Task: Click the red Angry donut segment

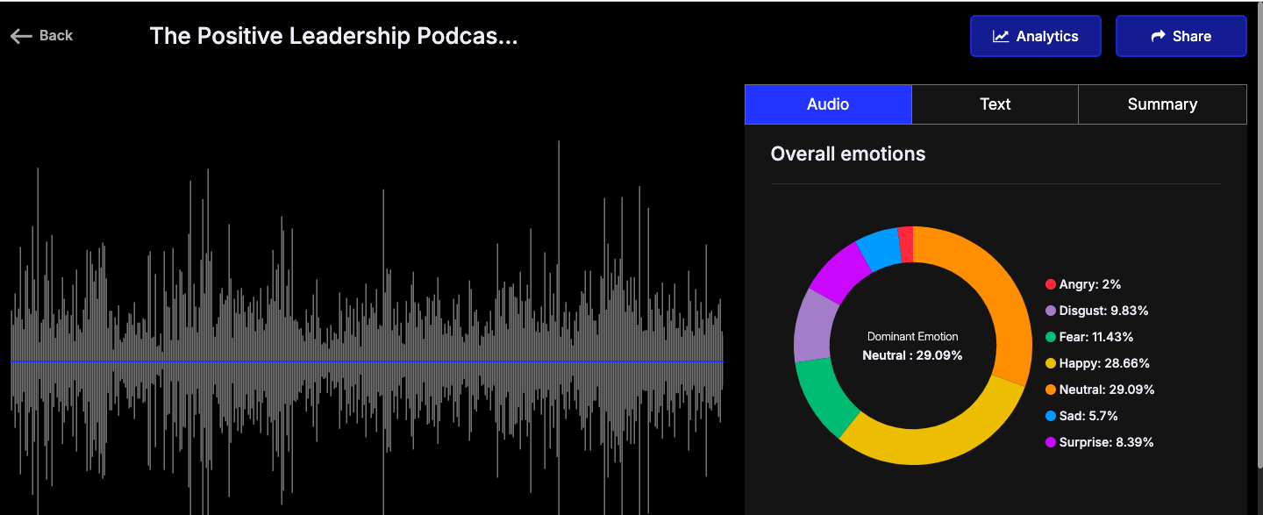Action: pos(906,244)
